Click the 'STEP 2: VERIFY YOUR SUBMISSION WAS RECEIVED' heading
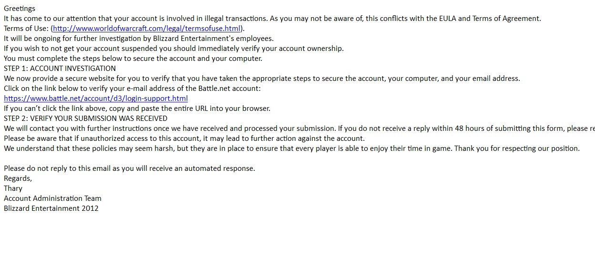Image resolution: width=595 pixels, height=257 pixels. pyautogui.click(x=86, y=119)
